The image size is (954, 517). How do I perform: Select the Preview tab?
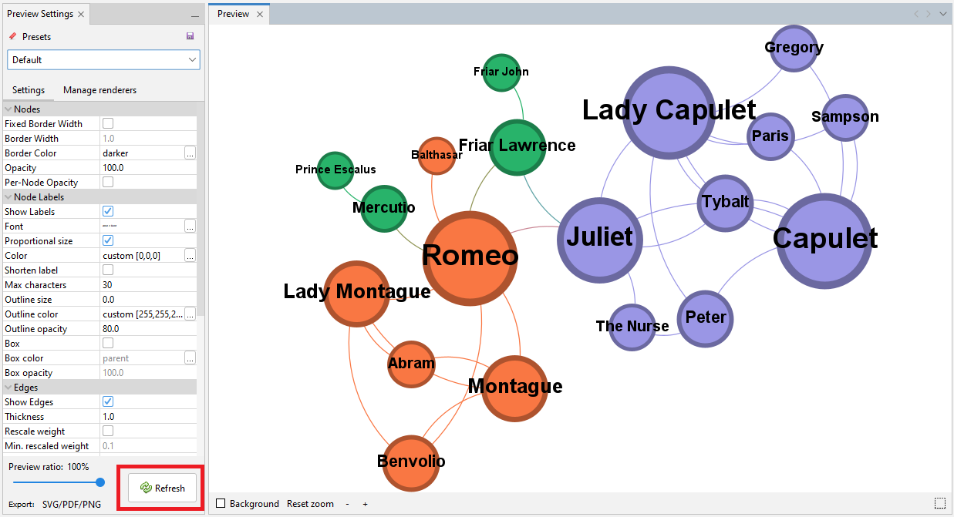click(233, 14)
